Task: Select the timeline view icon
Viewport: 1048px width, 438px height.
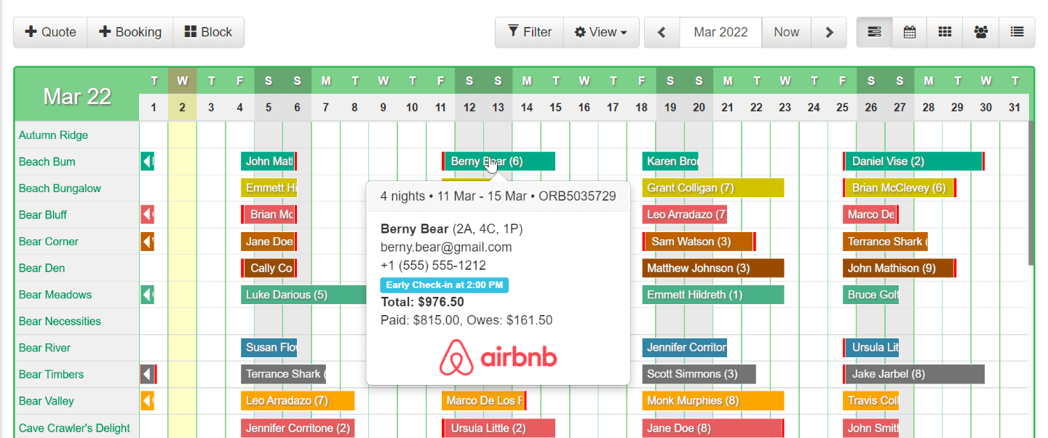Action: 873,32
